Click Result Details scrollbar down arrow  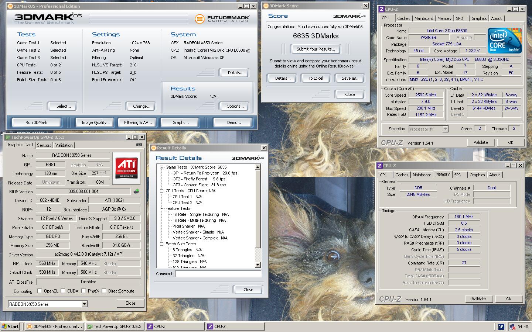[258, 265]
